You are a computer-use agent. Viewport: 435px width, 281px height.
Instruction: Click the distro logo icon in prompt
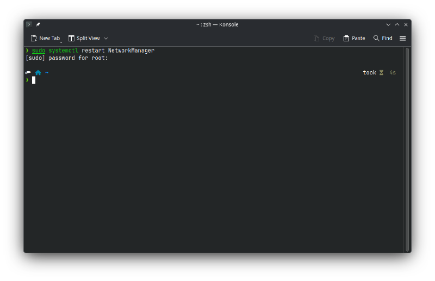pyautogui.click(x=28, y=72)
